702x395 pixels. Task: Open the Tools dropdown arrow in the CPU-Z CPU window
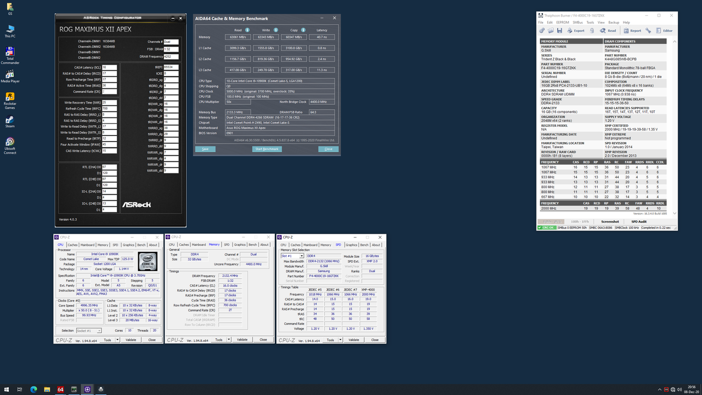point(117,340)
